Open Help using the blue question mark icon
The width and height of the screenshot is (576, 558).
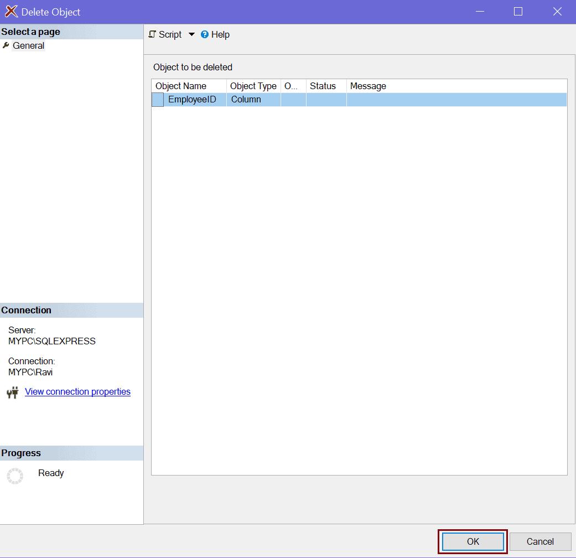(x=204, y=34)
